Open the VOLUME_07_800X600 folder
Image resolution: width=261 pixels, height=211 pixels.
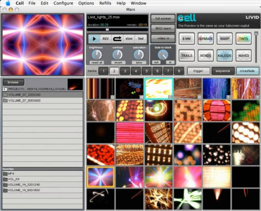click(x=24, y=101)
